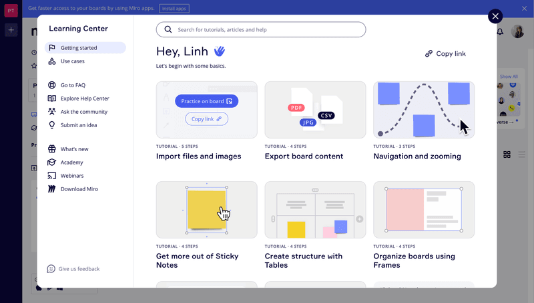Click Export board content title

pyautogui.click(x=304, y=156)
